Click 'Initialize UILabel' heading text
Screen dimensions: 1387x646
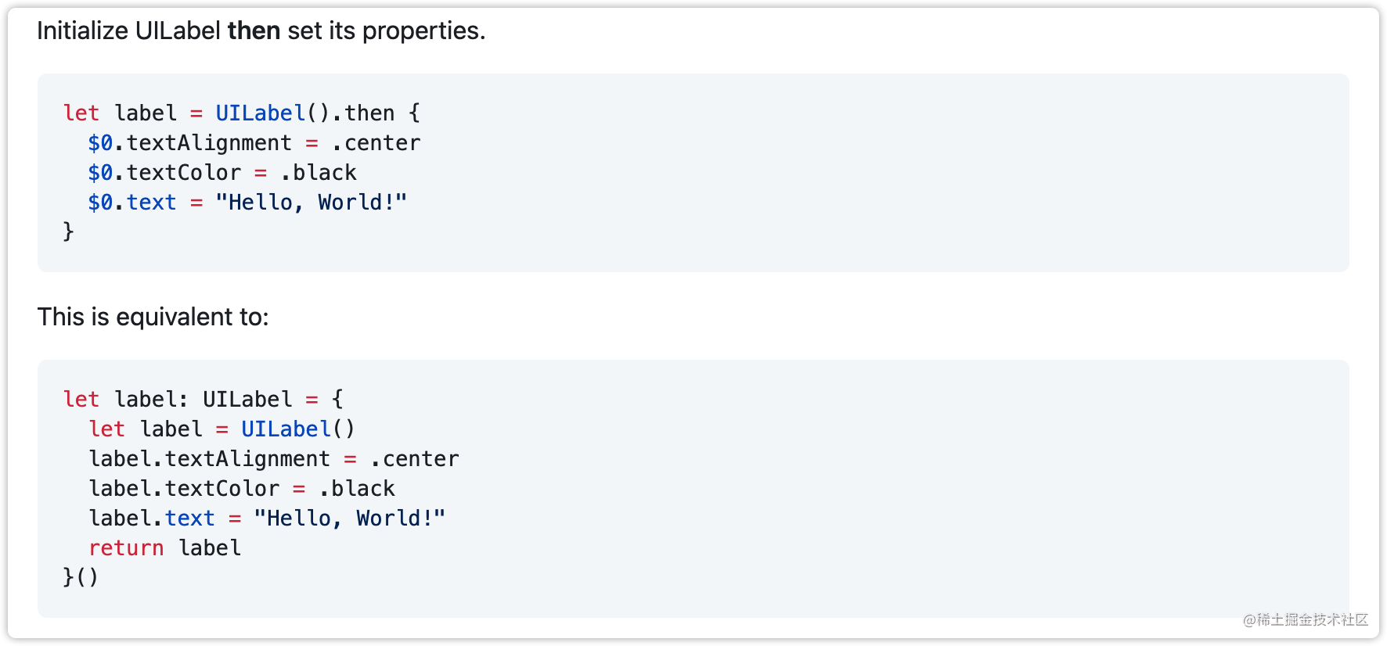pos(128,31)
